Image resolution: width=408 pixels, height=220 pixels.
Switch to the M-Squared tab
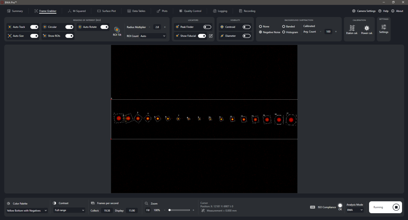[x=77, y=11]
